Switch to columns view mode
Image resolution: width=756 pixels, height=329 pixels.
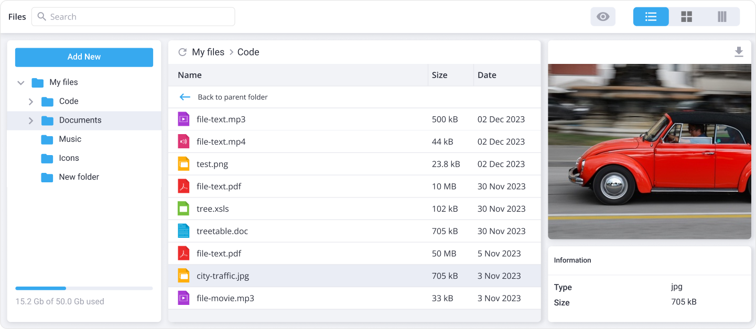[x=722, y=17]
